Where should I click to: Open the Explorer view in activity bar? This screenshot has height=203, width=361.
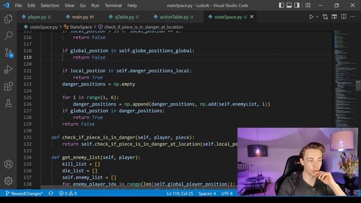[x=8, y=19]
